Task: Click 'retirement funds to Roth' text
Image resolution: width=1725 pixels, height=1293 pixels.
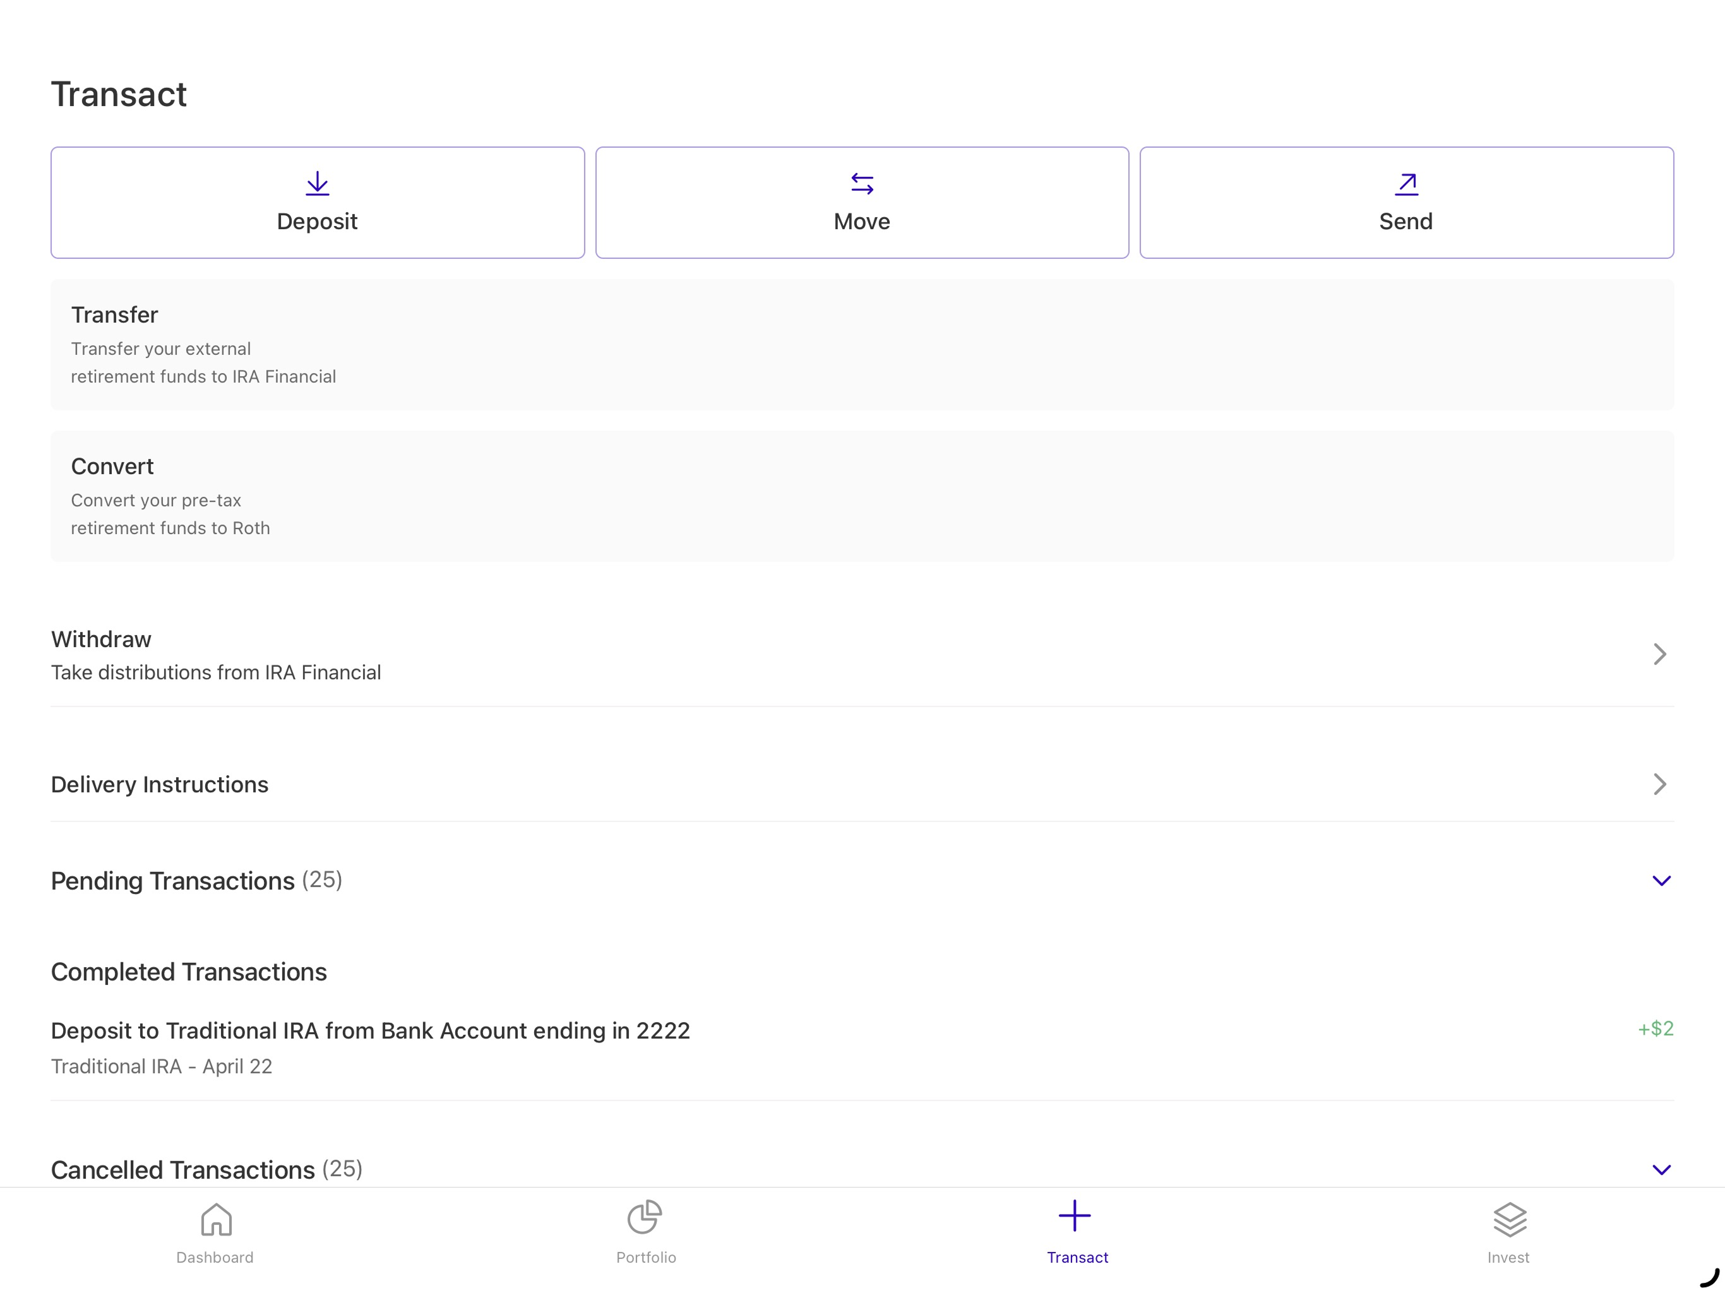Action: click(170, 528)
